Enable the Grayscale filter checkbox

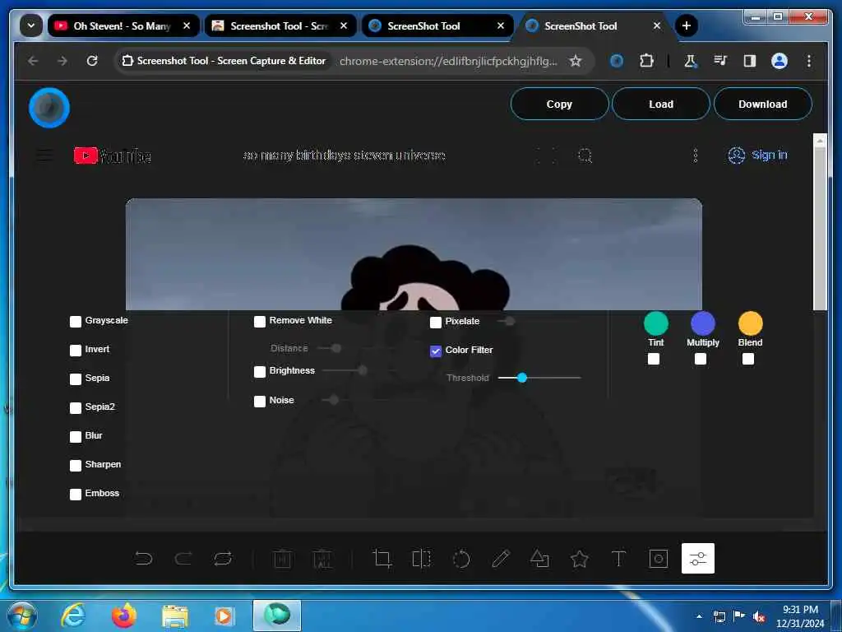(75, 322)
